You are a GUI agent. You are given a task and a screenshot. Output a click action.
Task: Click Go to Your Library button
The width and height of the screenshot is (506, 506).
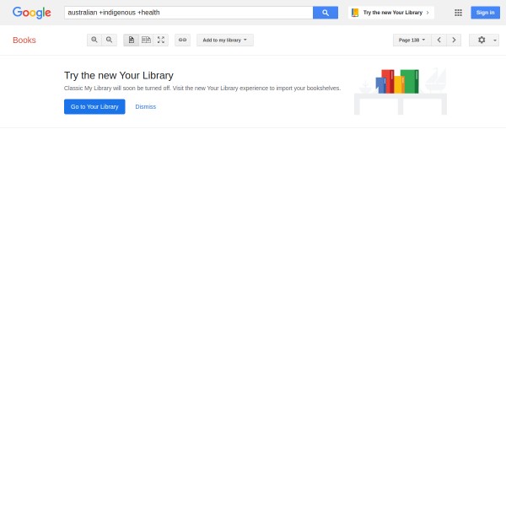pos(94,106)
